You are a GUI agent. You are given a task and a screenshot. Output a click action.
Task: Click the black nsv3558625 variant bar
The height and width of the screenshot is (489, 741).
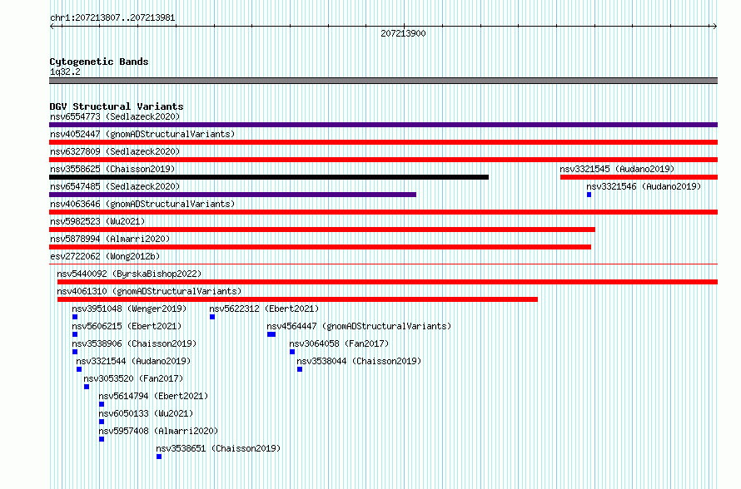click(x=269, y=177)
